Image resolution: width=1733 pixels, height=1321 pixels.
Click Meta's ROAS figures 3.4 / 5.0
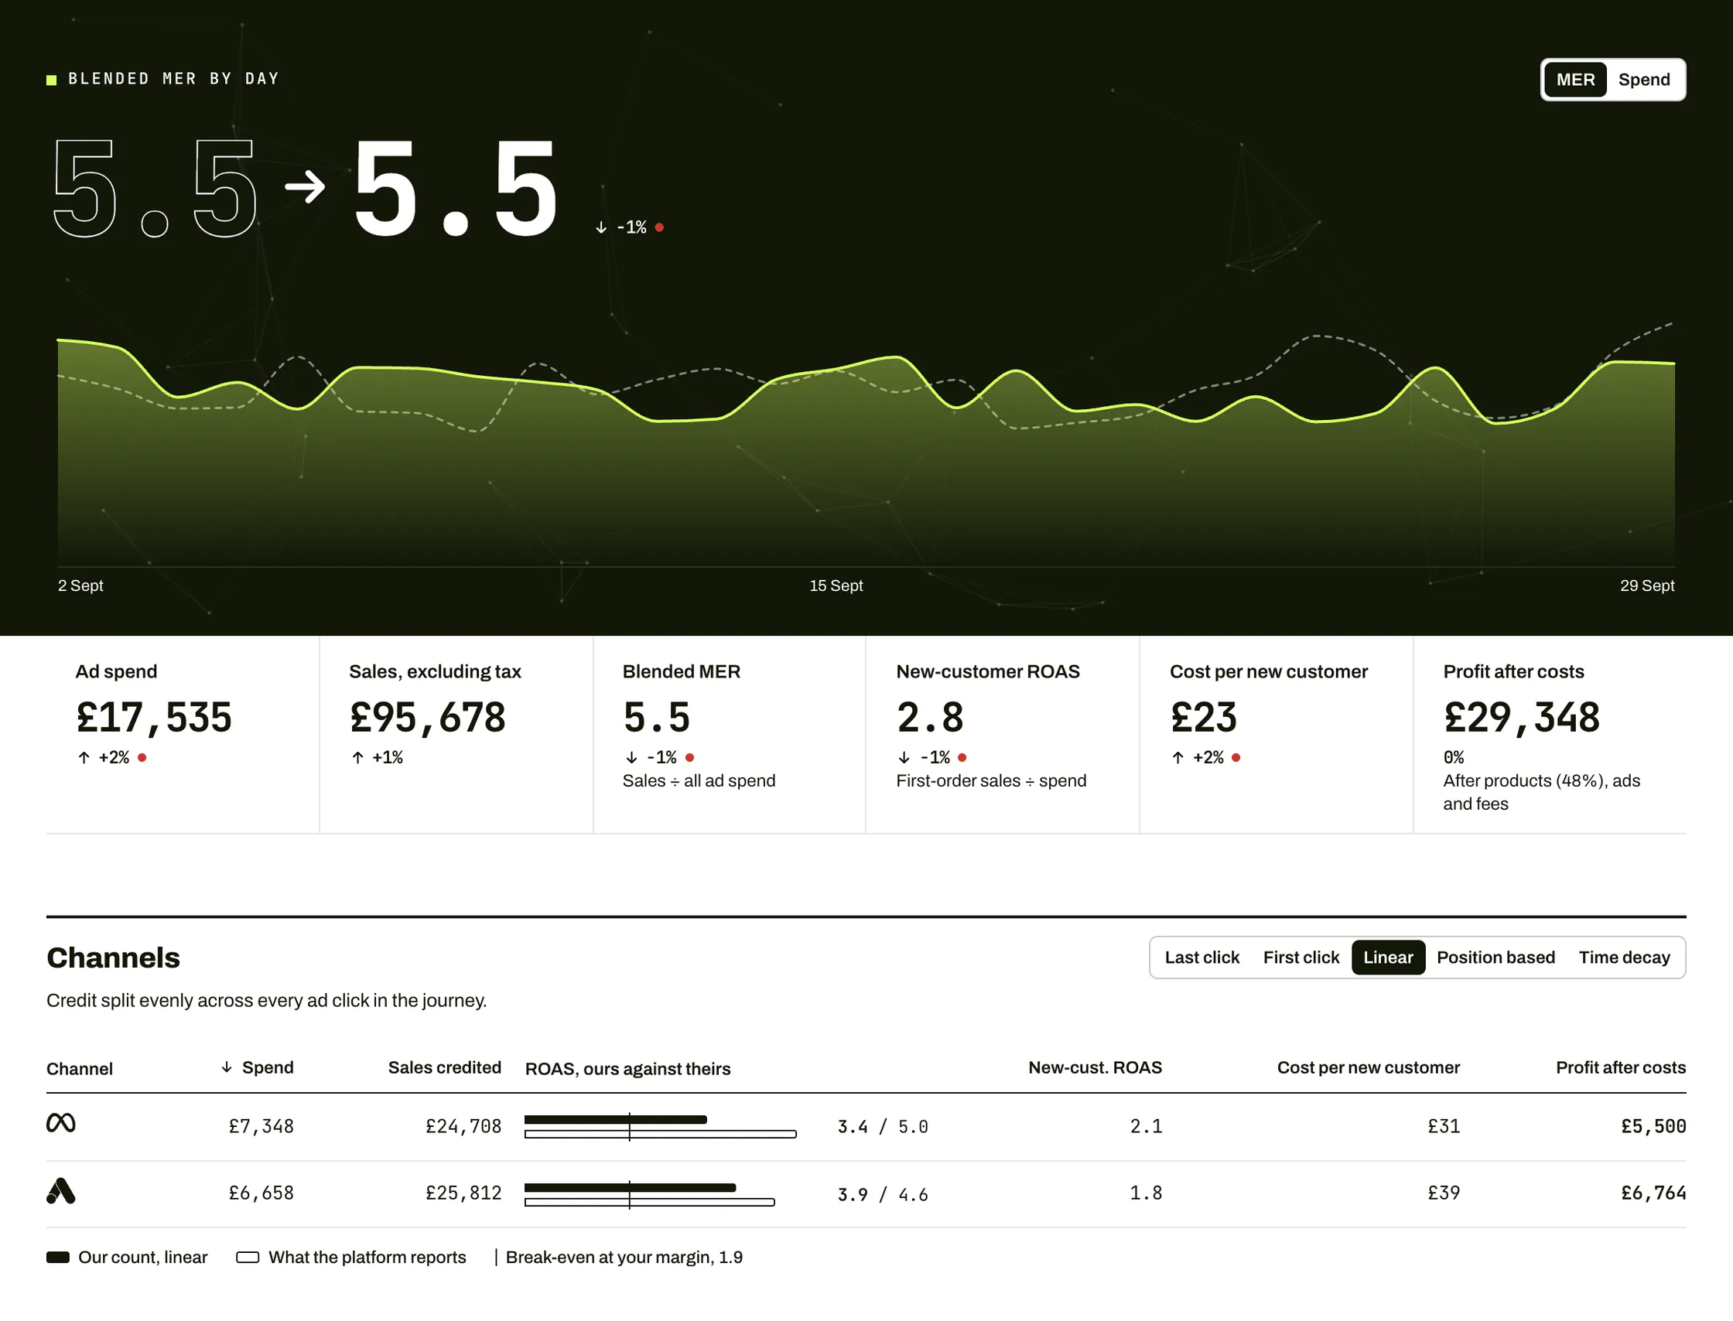883,1127
